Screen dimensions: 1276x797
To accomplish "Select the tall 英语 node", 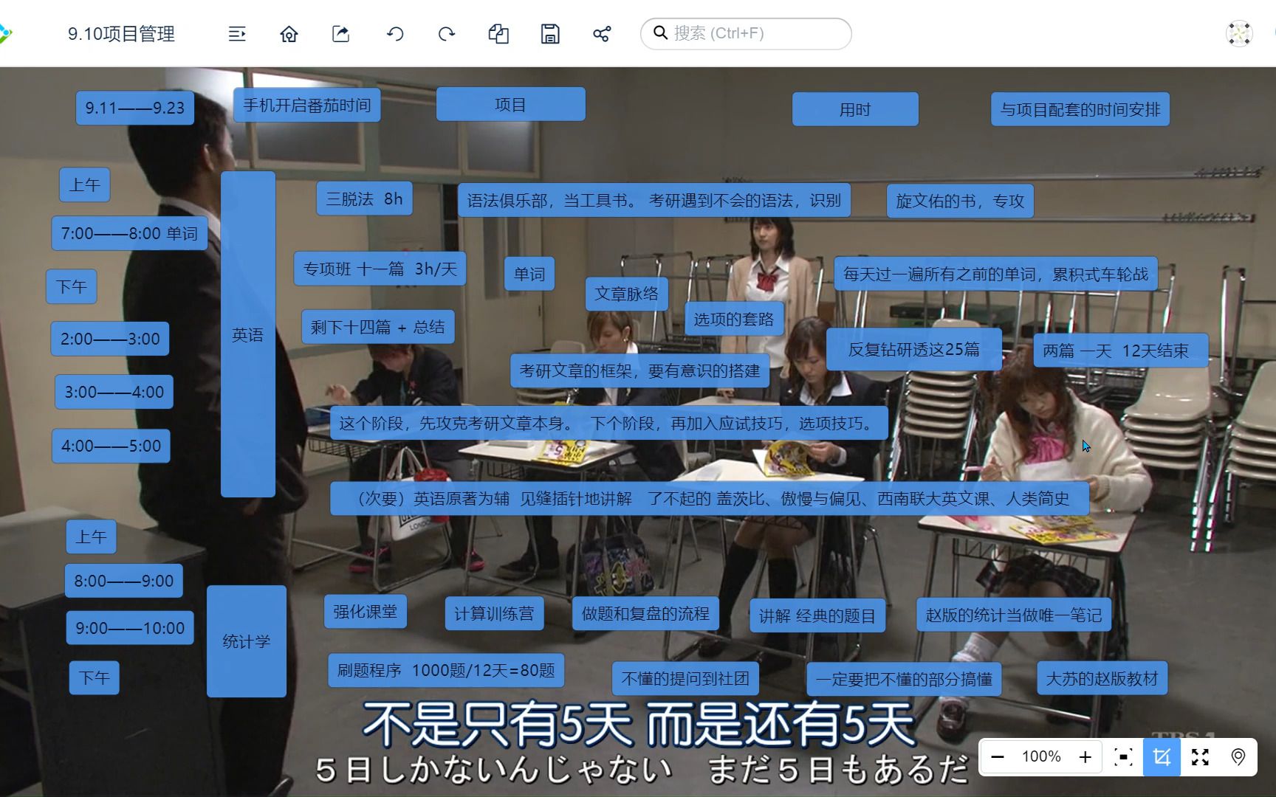I will [247, 334].
